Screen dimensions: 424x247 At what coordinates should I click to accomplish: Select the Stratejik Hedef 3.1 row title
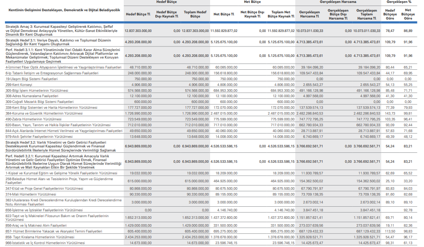62,42
